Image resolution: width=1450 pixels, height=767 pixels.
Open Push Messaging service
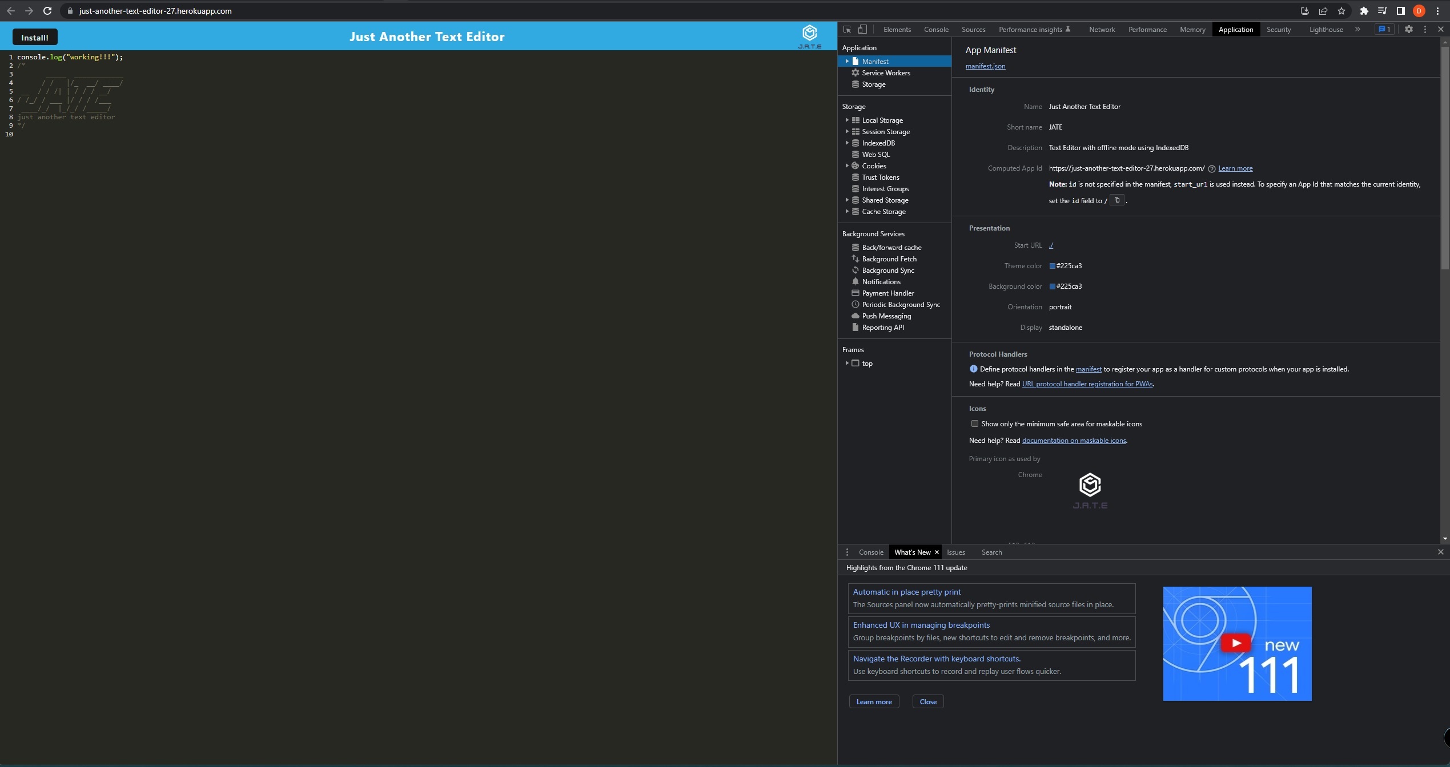click(886, 316)
